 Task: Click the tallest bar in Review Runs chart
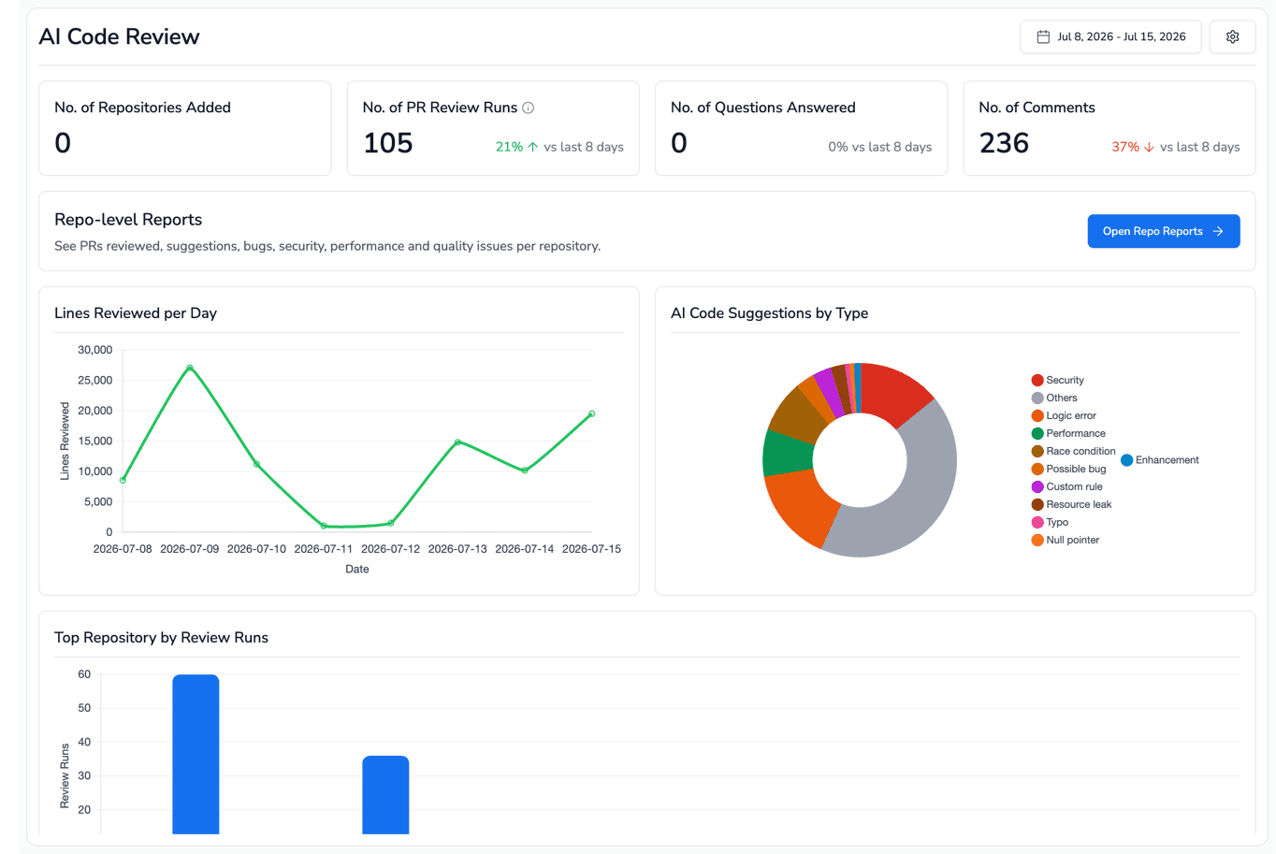tap(196, 754)
